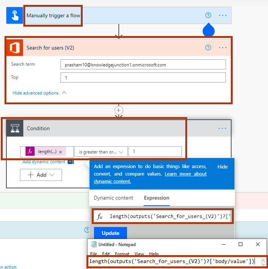268x269 pixels.
Task: Click the Condition control icon
Action: tap(15, 128)
